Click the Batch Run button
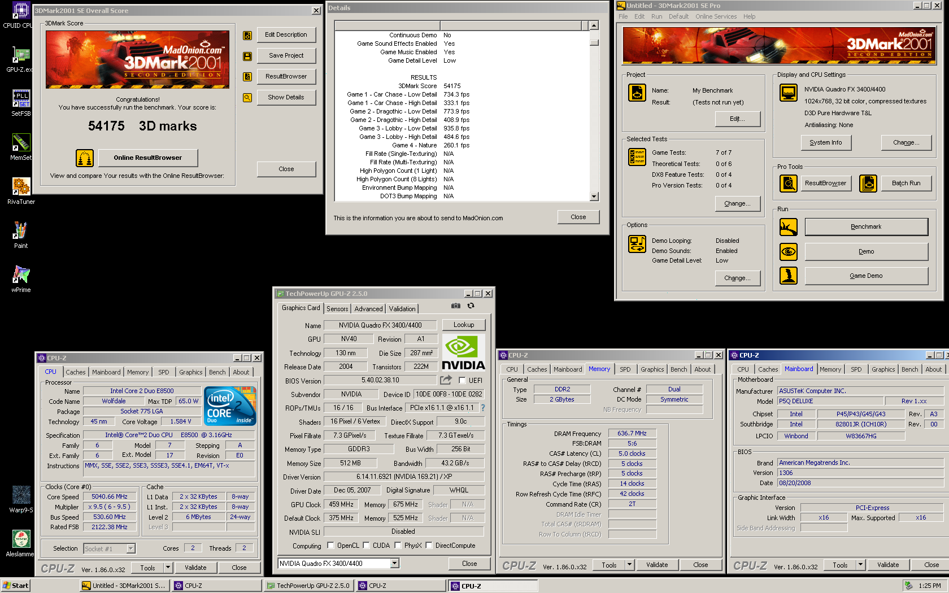The height and width of the screenshot is (593, 949). tap(906, 184)
